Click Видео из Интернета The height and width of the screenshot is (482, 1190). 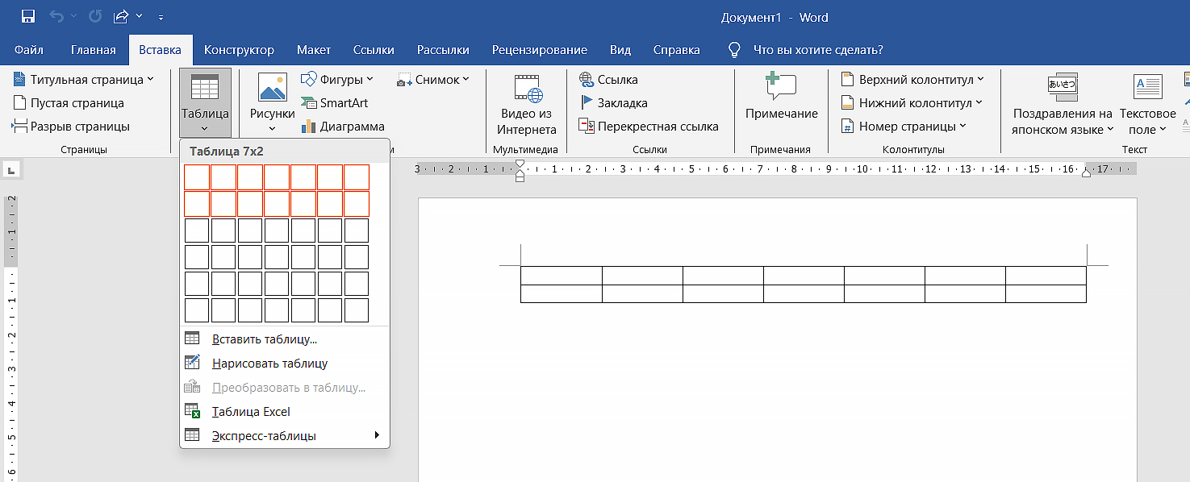click(527, 105)
